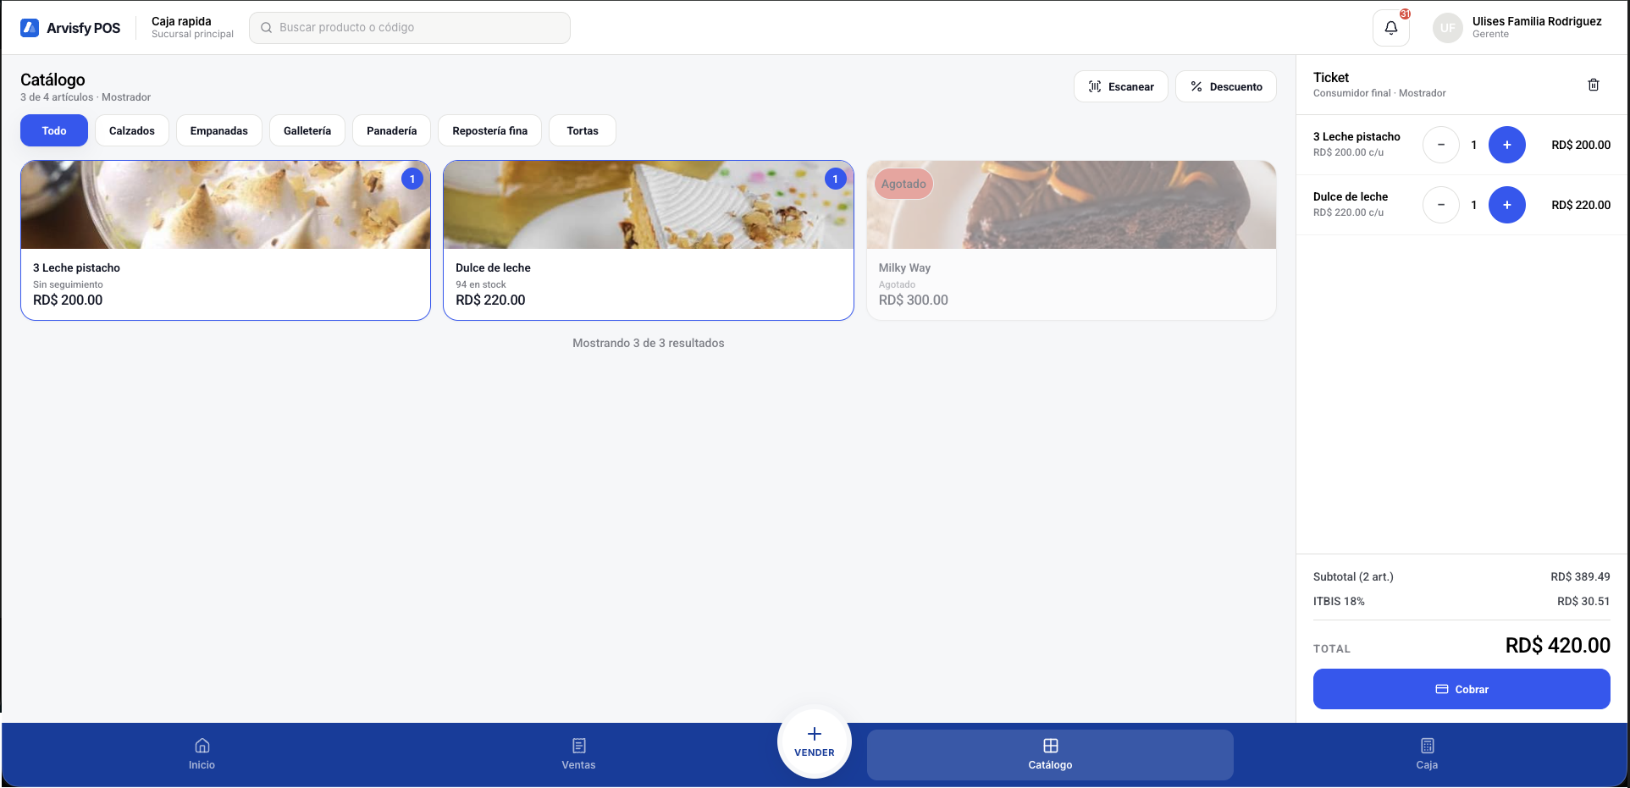1630x788 pixels.
Task: Click the UF user avatar
Action: click(1447, 28)
